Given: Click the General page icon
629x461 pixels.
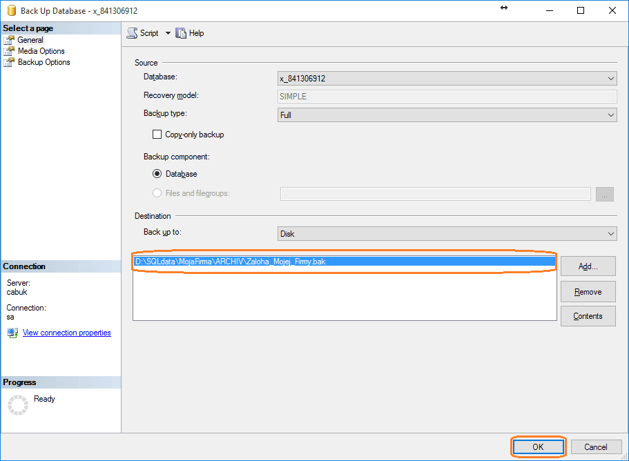Looking at the screenshot, I should click(9, 40).
